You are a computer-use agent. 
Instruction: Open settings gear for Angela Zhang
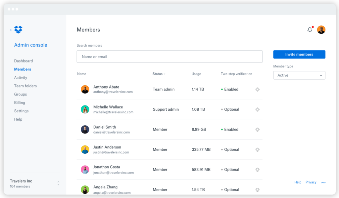coord(257,189)
